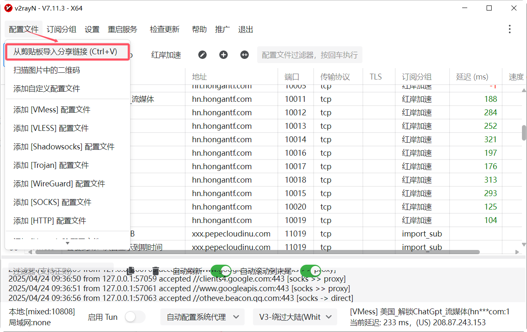Open the 配置文件 menu
The width and height of the screenshot is (527, 332).
tap(24, 29)
